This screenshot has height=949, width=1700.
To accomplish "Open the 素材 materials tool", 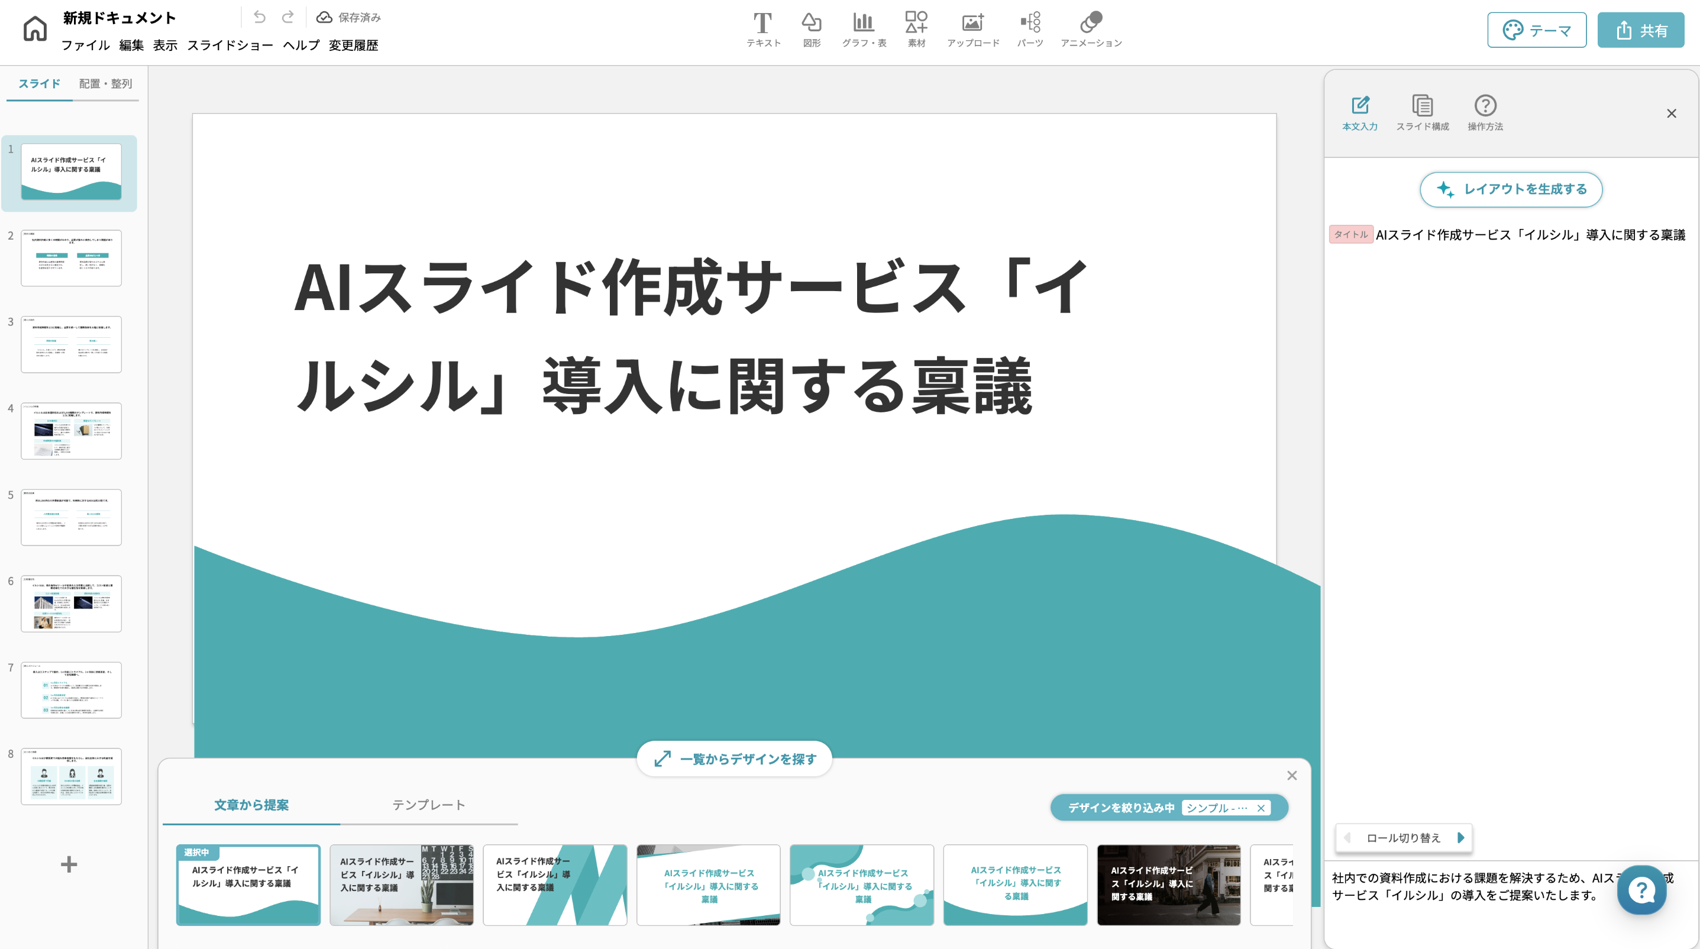I will coord(916,30).
